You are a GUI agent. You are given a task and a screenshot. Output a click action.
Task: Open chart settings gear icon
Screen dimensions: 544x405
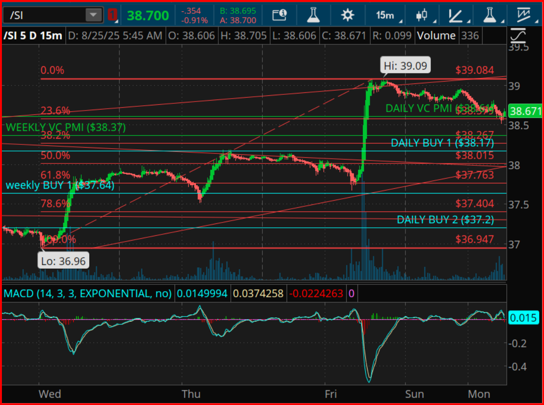pos(347,15)
